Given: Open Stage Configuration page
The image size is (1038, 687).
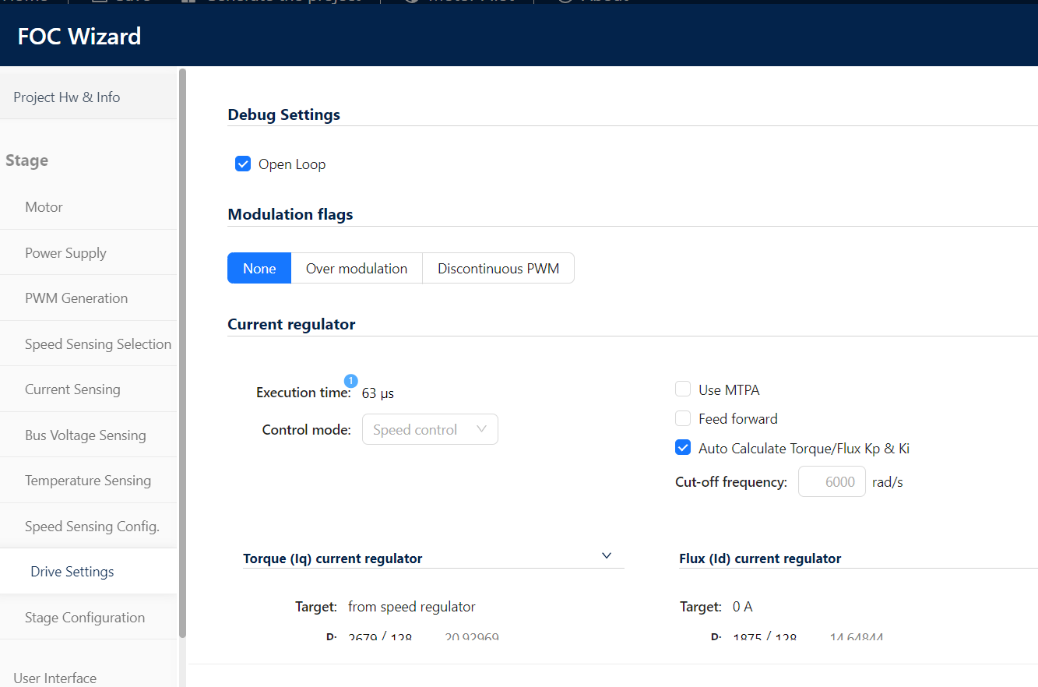Looking at the screenshot, I should pos(85,618).
